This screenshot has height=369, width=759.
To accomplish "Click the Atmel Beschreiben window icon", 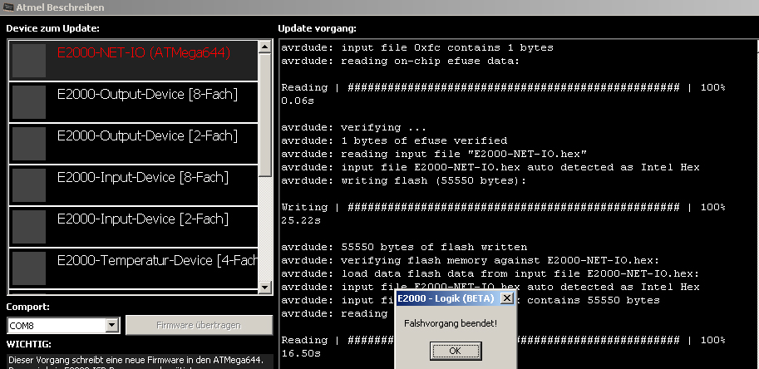I will 8,7.
